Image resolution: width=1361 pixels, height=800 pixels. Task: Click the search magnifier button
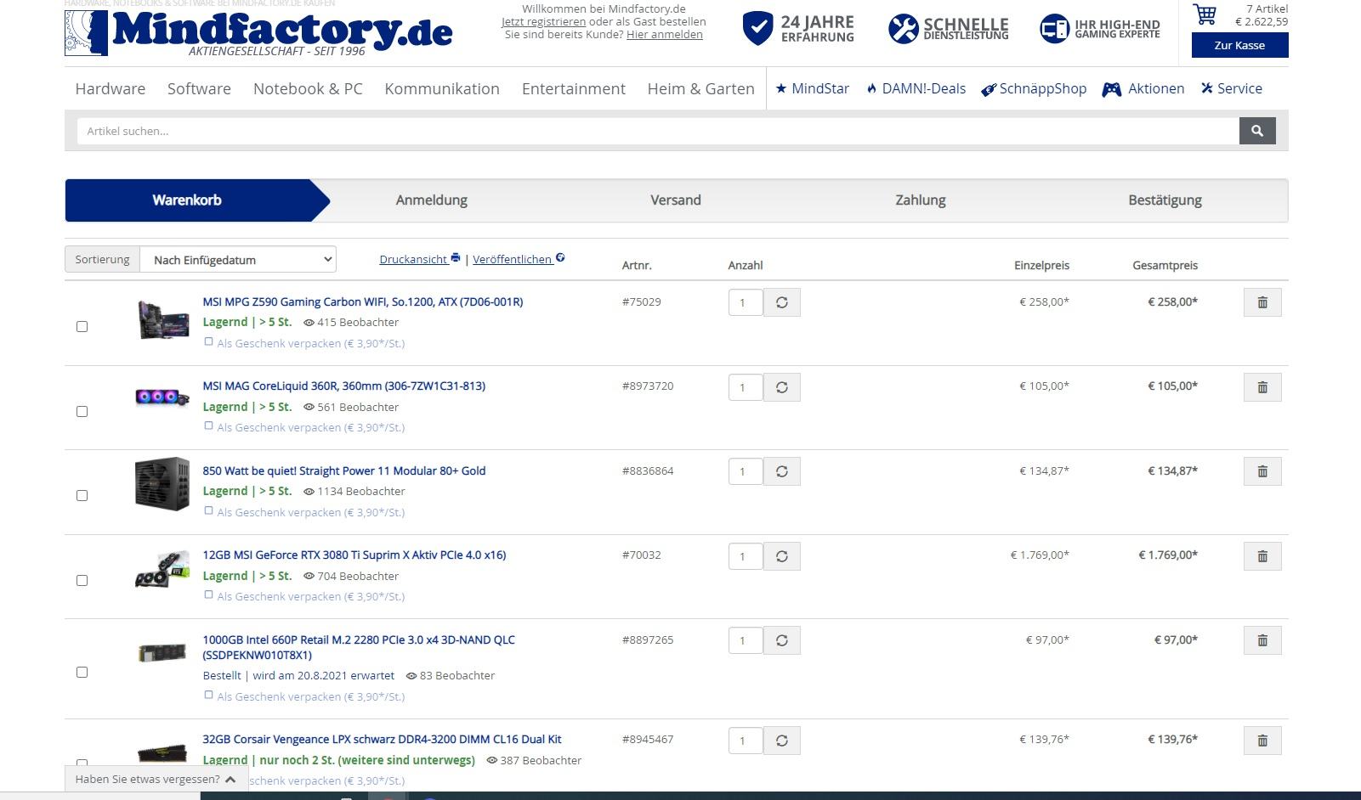click(1257, 131)
